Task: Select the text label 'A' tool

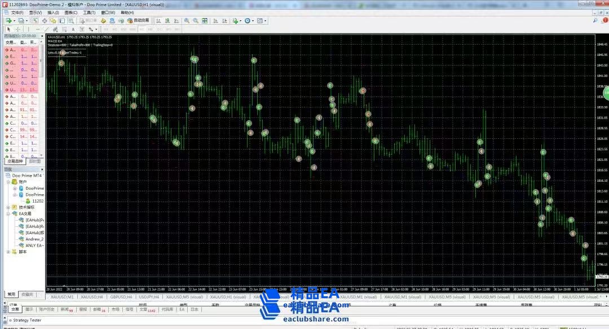Action: pyautogui.click(x=72, y=29)
